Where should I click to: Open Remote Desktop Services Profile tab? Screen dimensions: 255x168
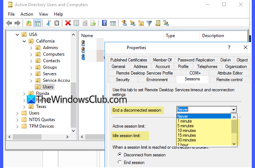pyautogui.click(x=144, y=73)
